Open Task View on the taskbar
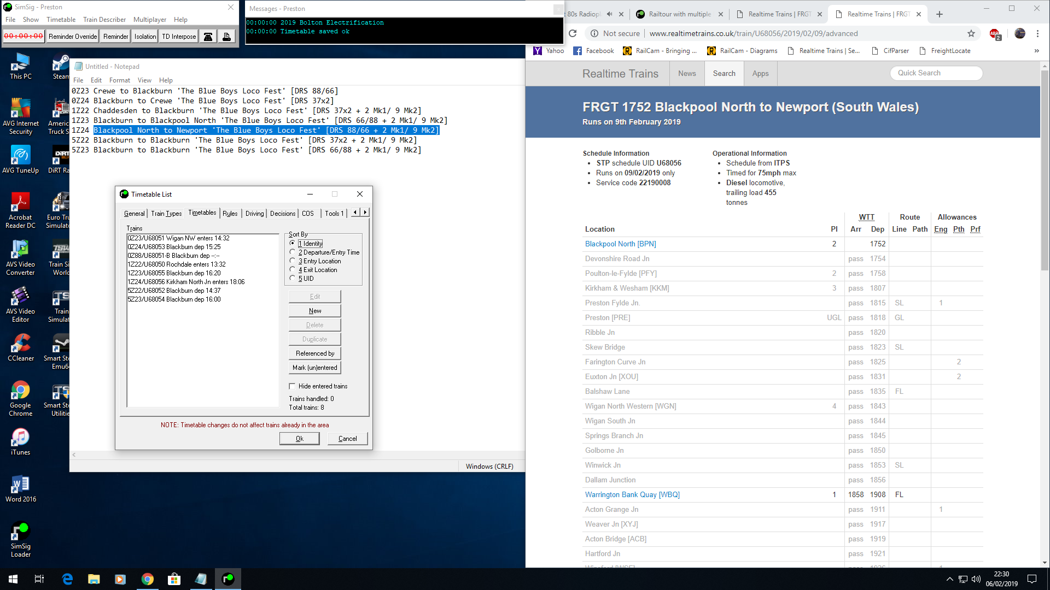 tap(39, 579)
